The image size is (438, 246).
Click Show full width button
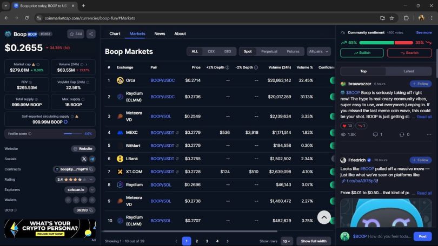[314, 241]
